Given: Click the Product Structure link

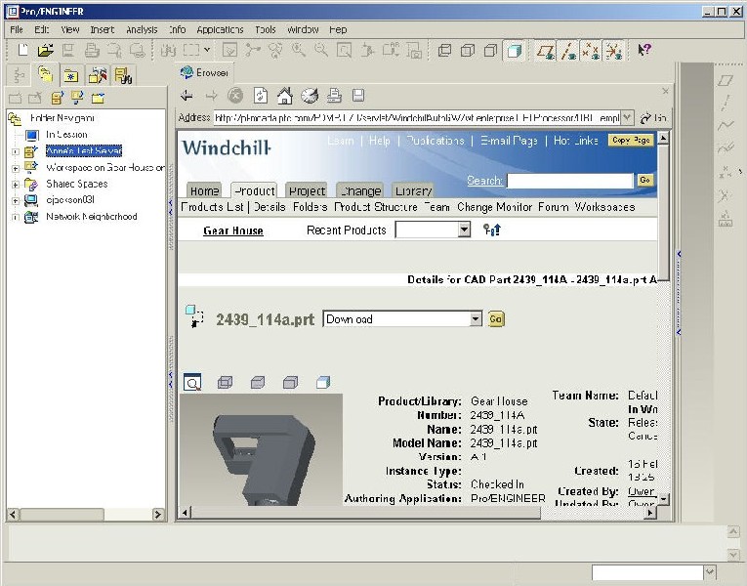Looking at the screenshot, I should pyautogui.click(x=375, y=207).
